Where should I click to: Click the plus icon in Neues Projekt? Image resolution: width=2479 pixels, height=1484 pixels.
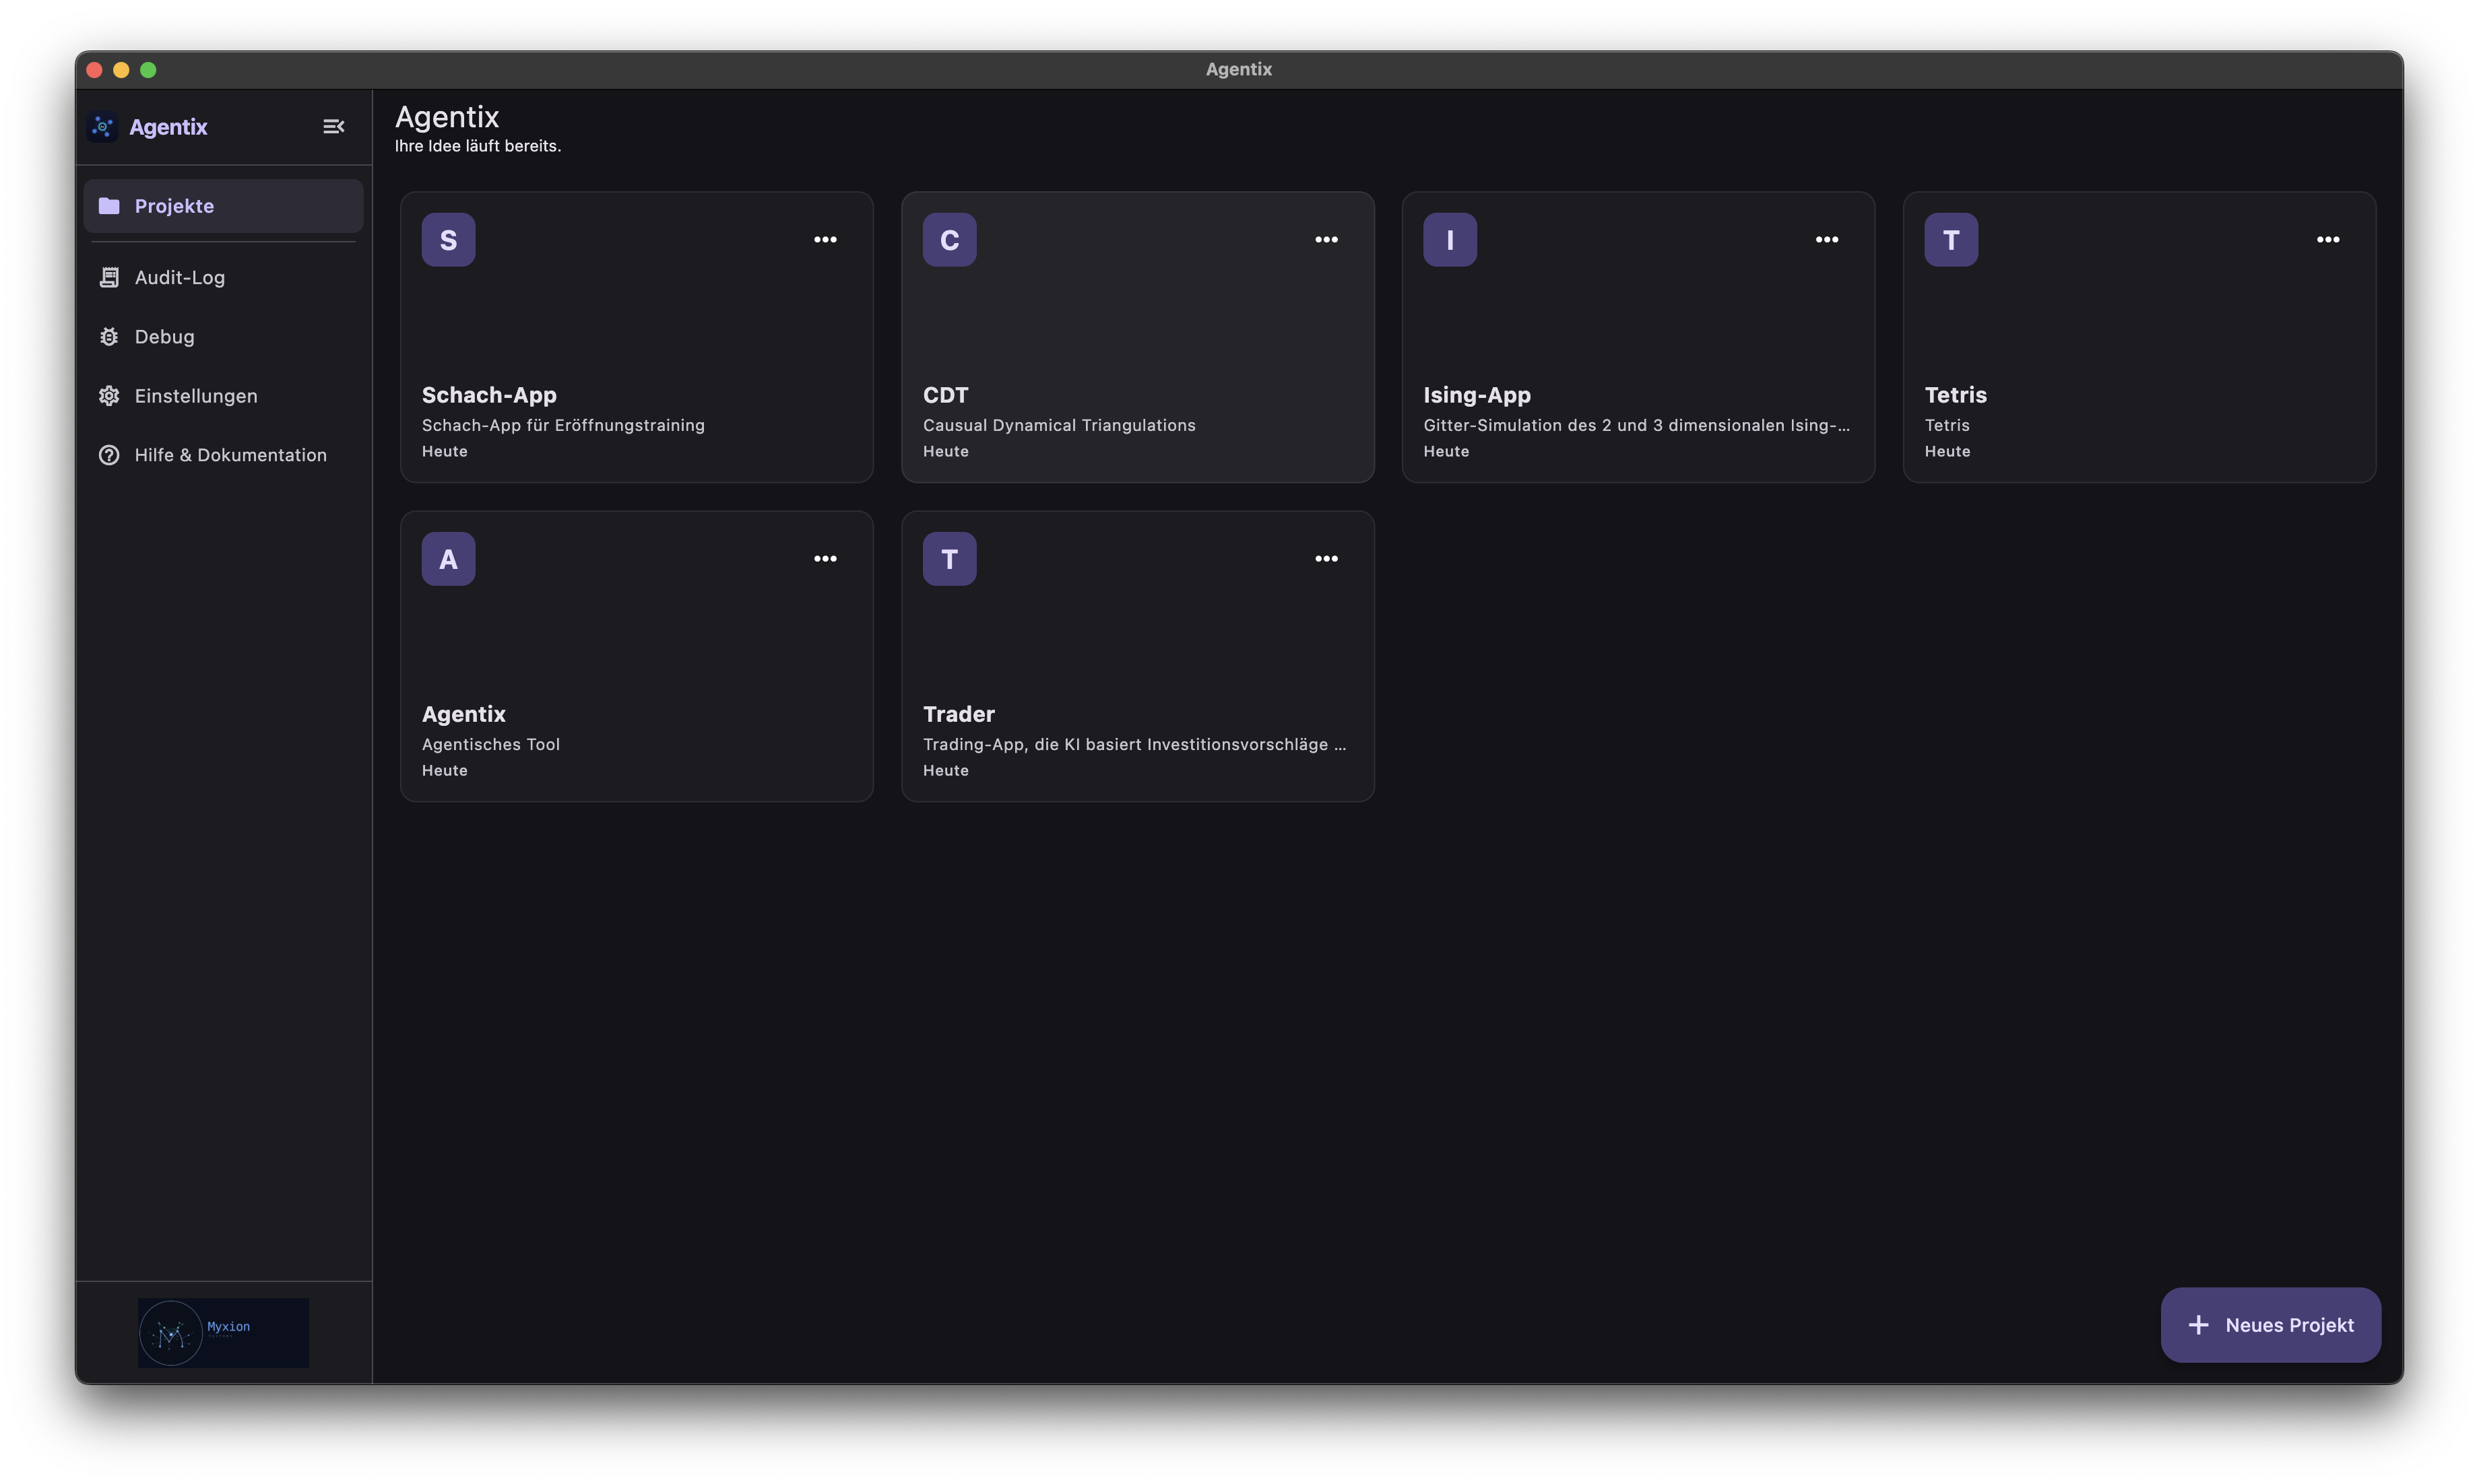2198,1325
